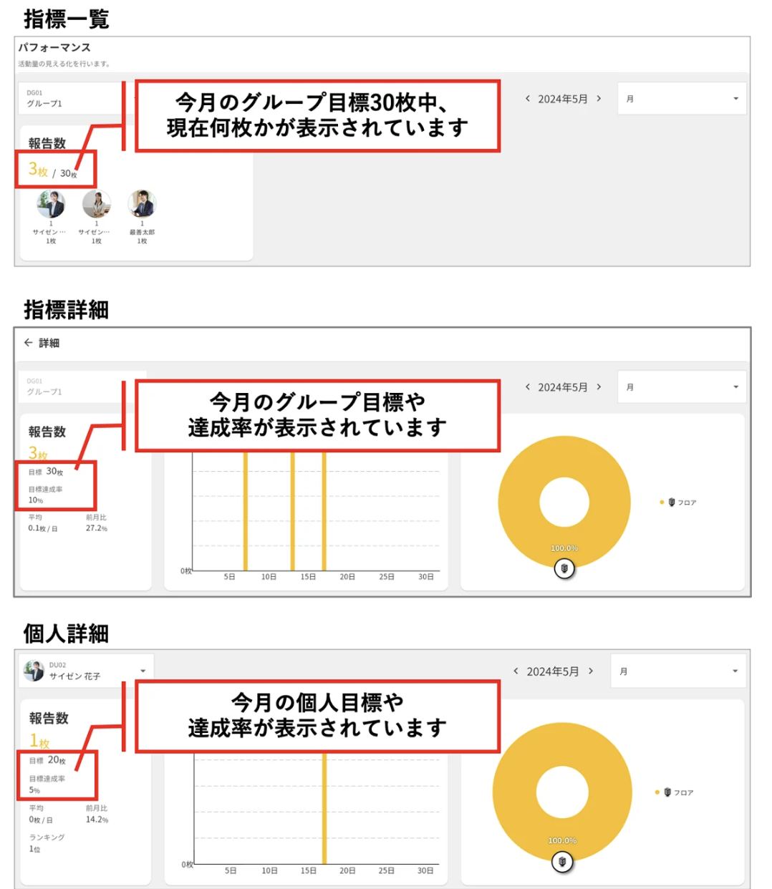Select the 最善太郎 avatar

point(142,204)
